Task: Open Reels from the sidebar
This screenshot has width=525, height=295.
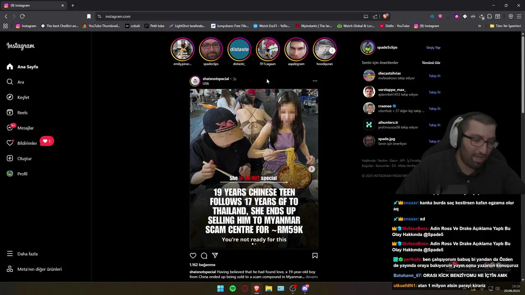Action: click(17, 113)
